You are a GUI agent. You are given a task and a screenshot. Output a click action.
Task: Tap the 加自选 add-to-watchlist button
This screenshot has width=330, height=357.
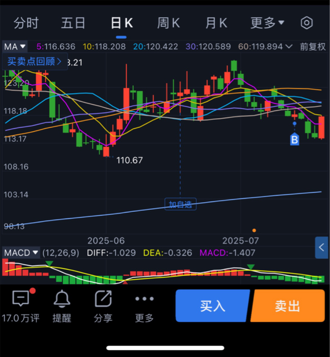(x=181, y=204)
